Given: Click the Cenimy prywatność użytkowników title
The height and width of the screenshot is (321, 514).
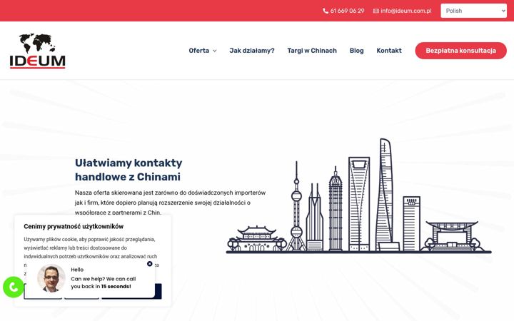Looking at the screenshot, I should click(74, 226).
